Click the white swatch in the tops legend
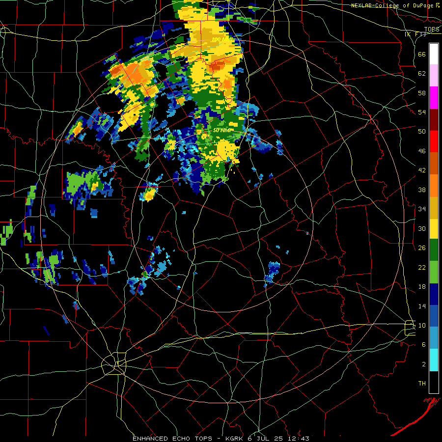442x442 pixels. pos(434,54)
